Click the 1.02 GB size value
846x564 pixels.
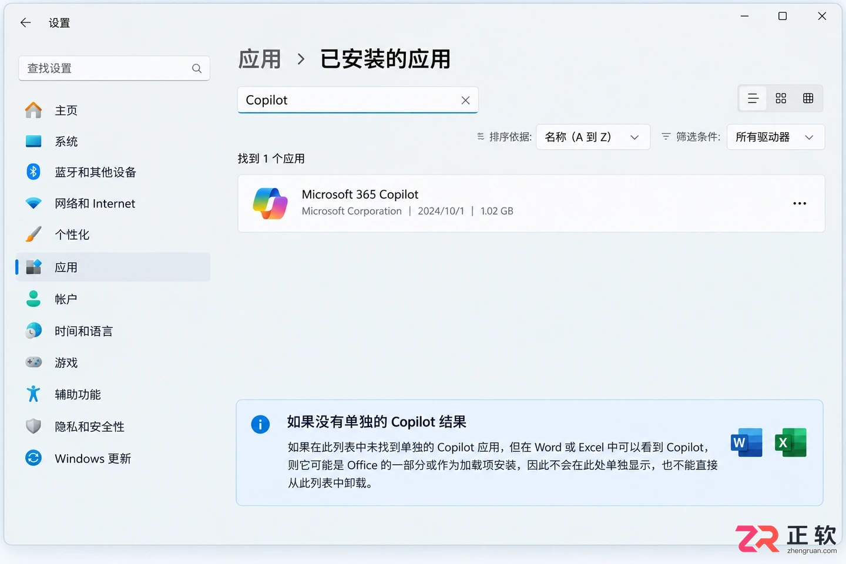click(497, 211)
